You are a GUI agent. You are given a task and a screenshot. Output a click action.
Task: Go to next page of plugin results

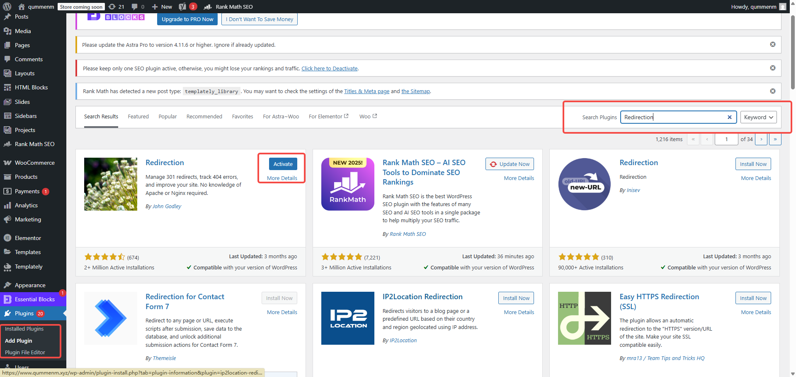761,139
